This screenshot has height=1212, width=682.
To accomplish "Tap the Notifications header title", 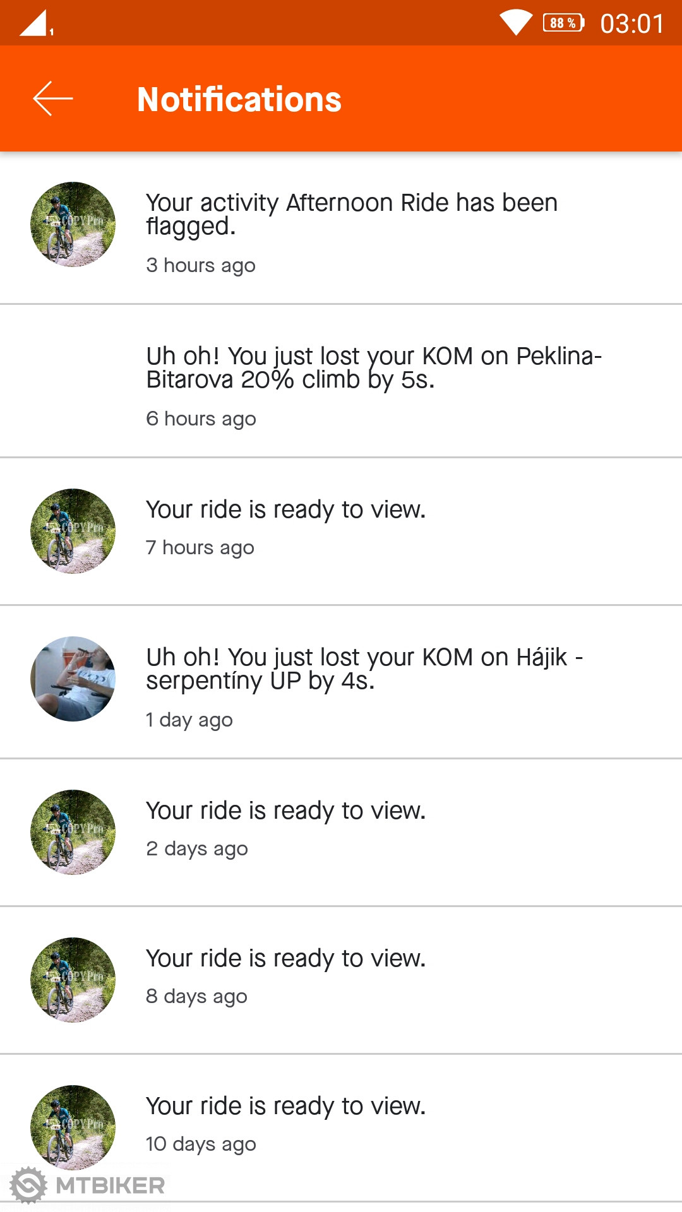I will tap(239, 100).
